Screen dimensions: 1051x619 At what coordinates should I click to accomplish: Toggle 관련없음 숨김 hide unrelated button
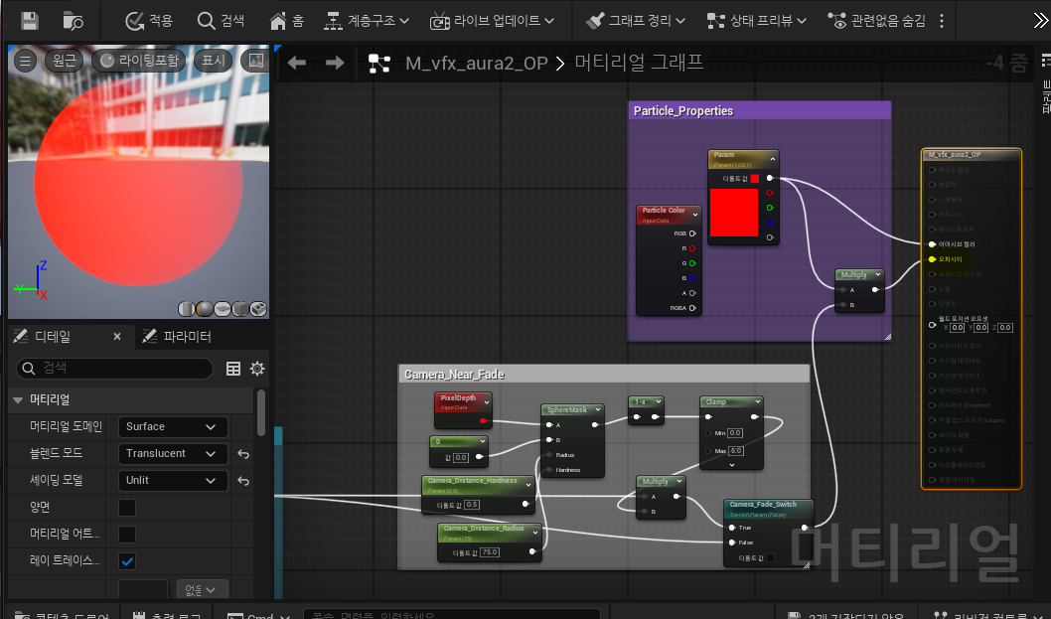click(877, 21)
